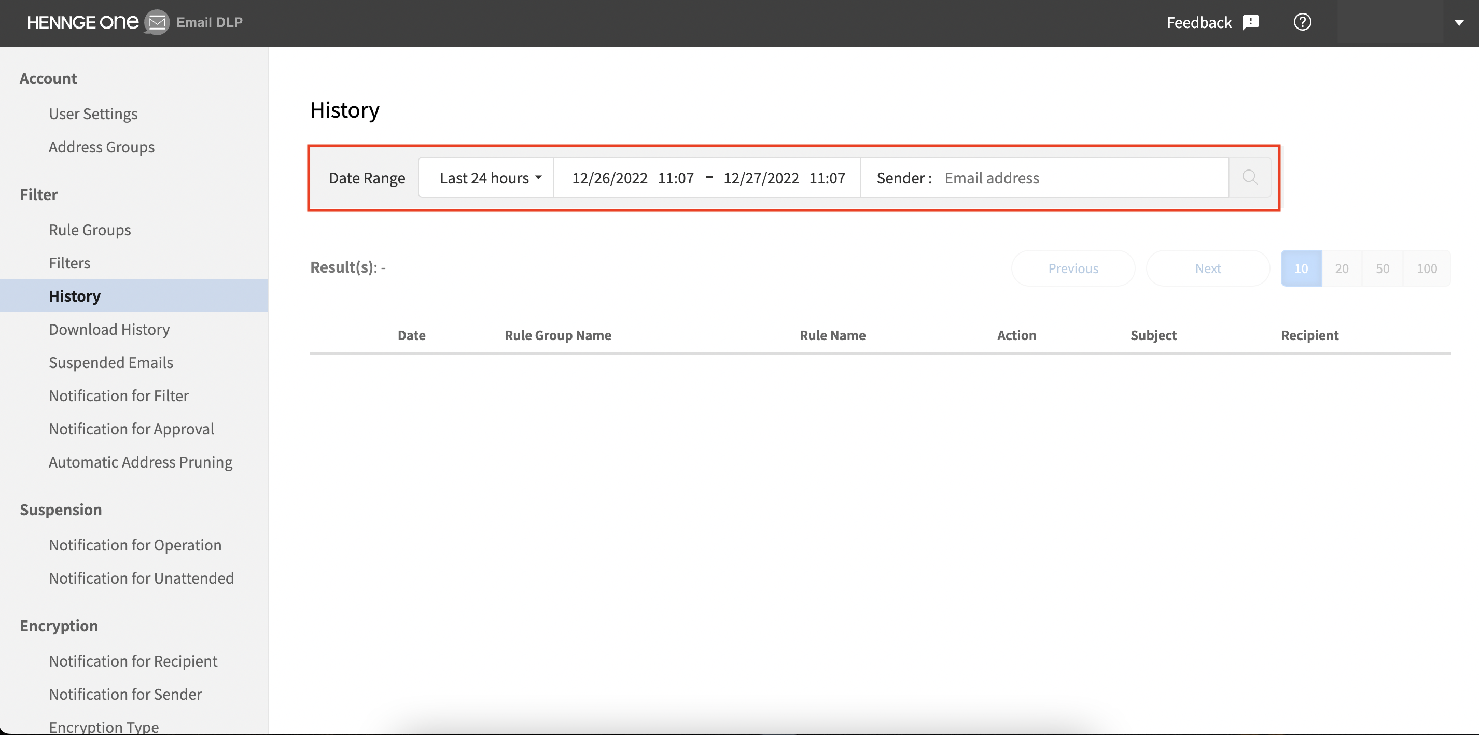Click the Previous page button
Image resolution: width=1479 pixels, height=735 pixels.
[1073, 268]
